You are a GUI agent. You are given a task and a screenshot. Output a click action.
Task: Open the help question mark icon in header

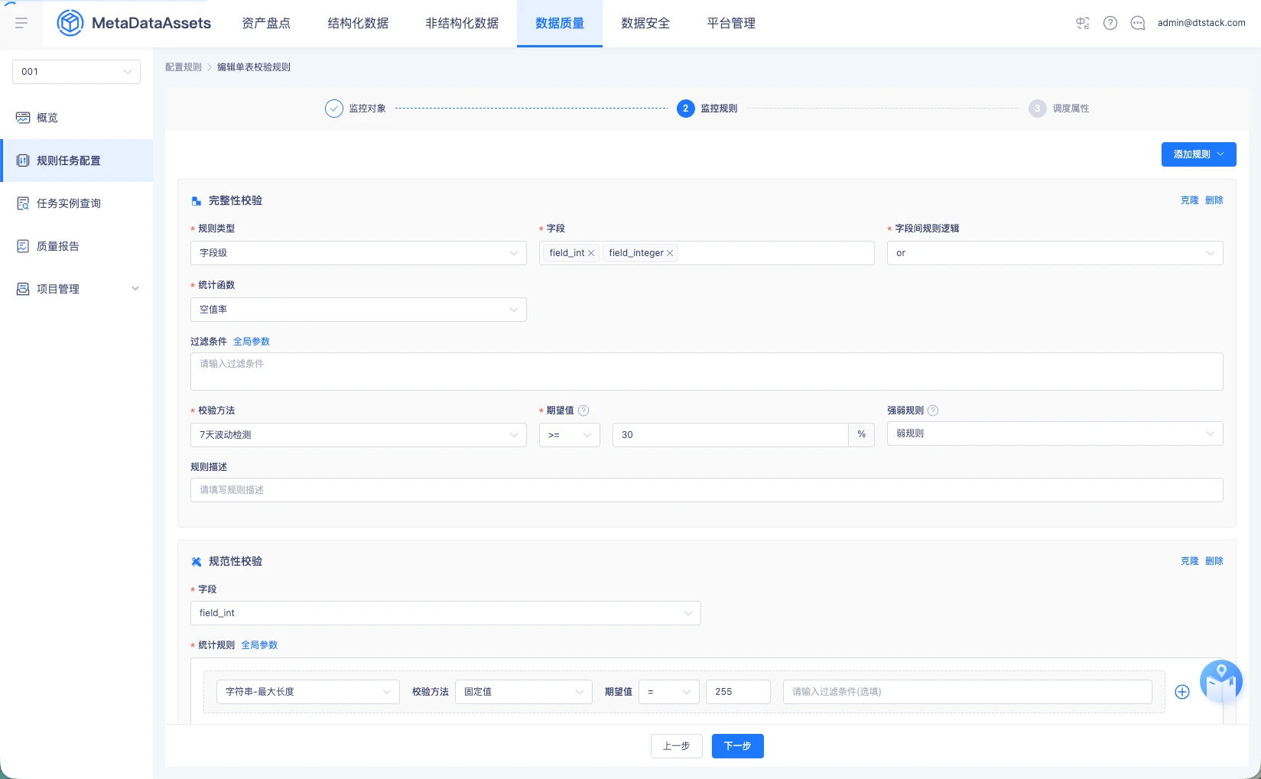(1110, 23)
